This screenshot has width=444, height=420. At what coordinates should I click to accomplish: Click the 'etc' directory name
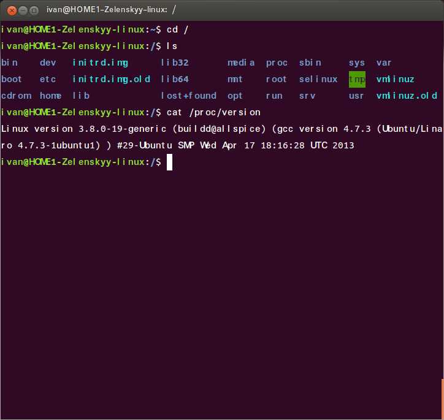click(x=48, y=79)
